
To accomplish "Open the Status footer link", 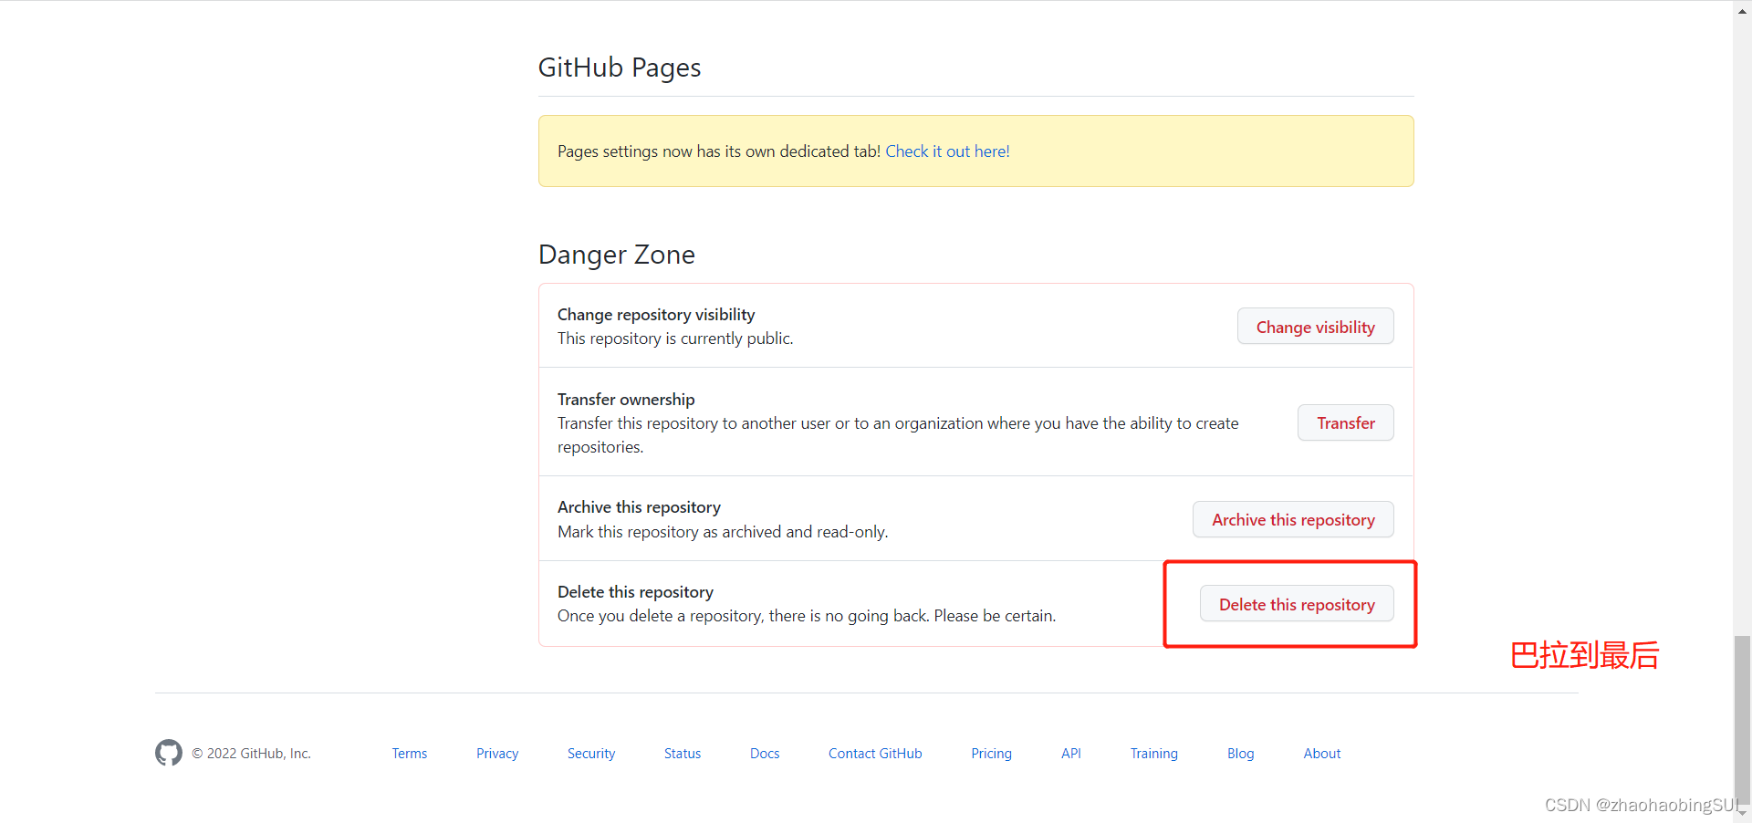I will point(683,754).
